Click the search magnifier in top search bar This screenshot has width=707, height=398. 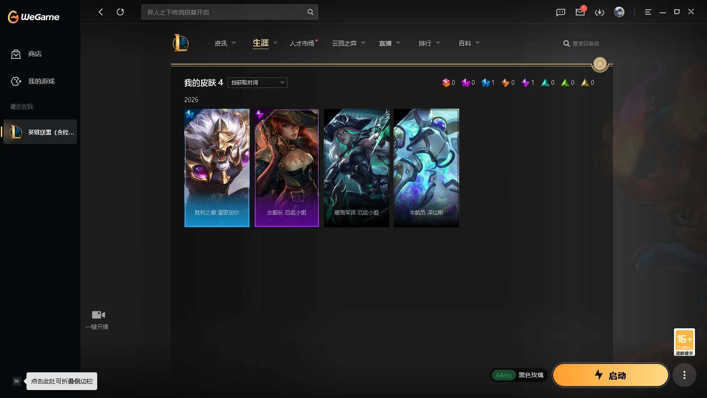[x=311, y=12]
